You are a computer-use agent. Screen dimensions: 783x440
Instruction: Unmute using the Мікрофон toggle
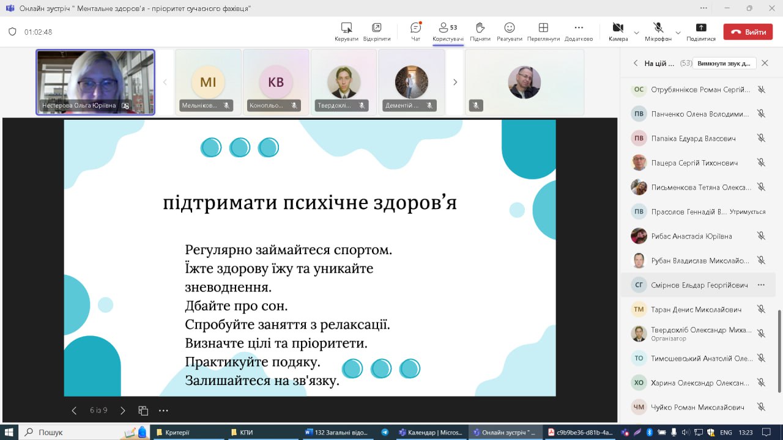pos(658,31)
